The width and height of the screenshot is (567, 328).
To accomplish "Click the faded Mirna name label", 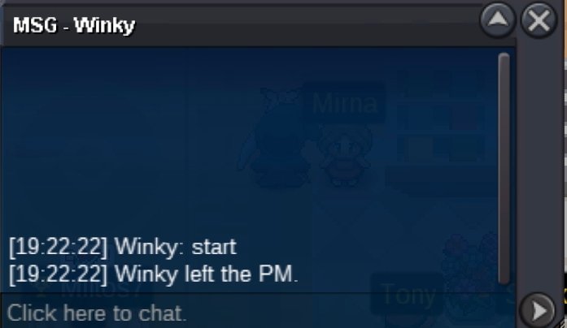I will click(x=345, y=103).
